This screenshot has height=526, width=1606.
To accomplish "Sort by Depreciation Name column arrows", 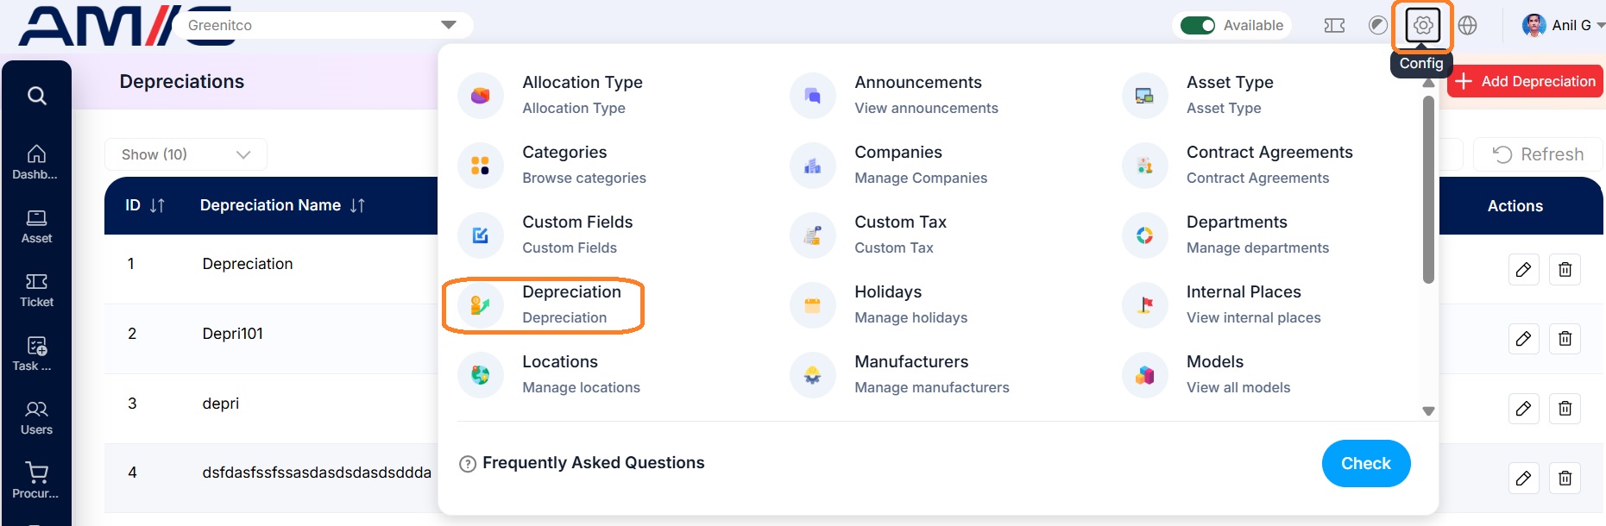I will (357, 205).
